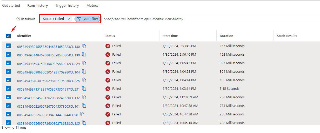Uncheck the run ending in CU101

[x=8, y=106]
